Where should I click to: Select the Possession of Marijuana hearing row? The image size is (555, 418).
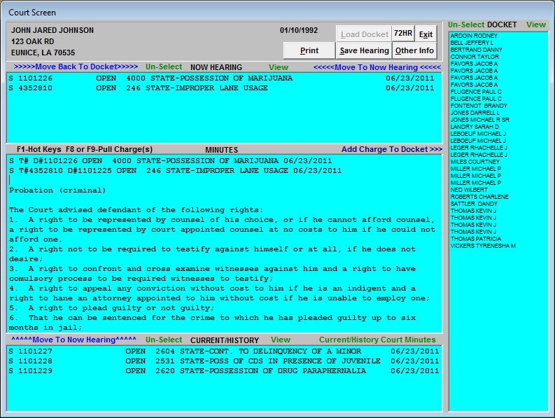pyautogui.click(x=221, y=78)
